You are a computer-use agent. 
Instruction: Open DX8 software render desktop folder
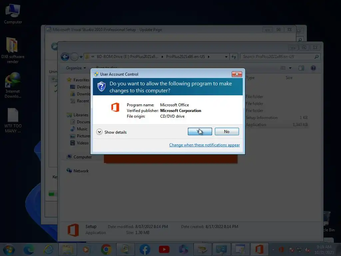coord(13,51)
